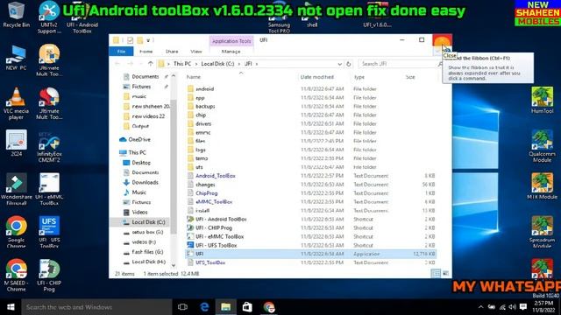
Task: Open the address bar history dropdown
Action: coord(339,64)
